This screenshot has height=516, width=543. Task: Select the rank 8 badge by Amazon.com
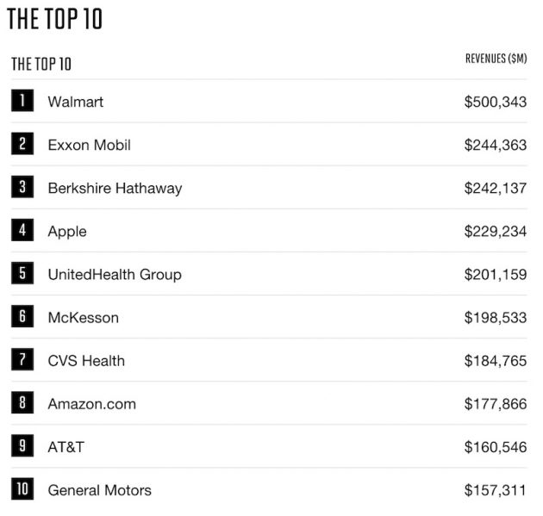tap(22, 403)
